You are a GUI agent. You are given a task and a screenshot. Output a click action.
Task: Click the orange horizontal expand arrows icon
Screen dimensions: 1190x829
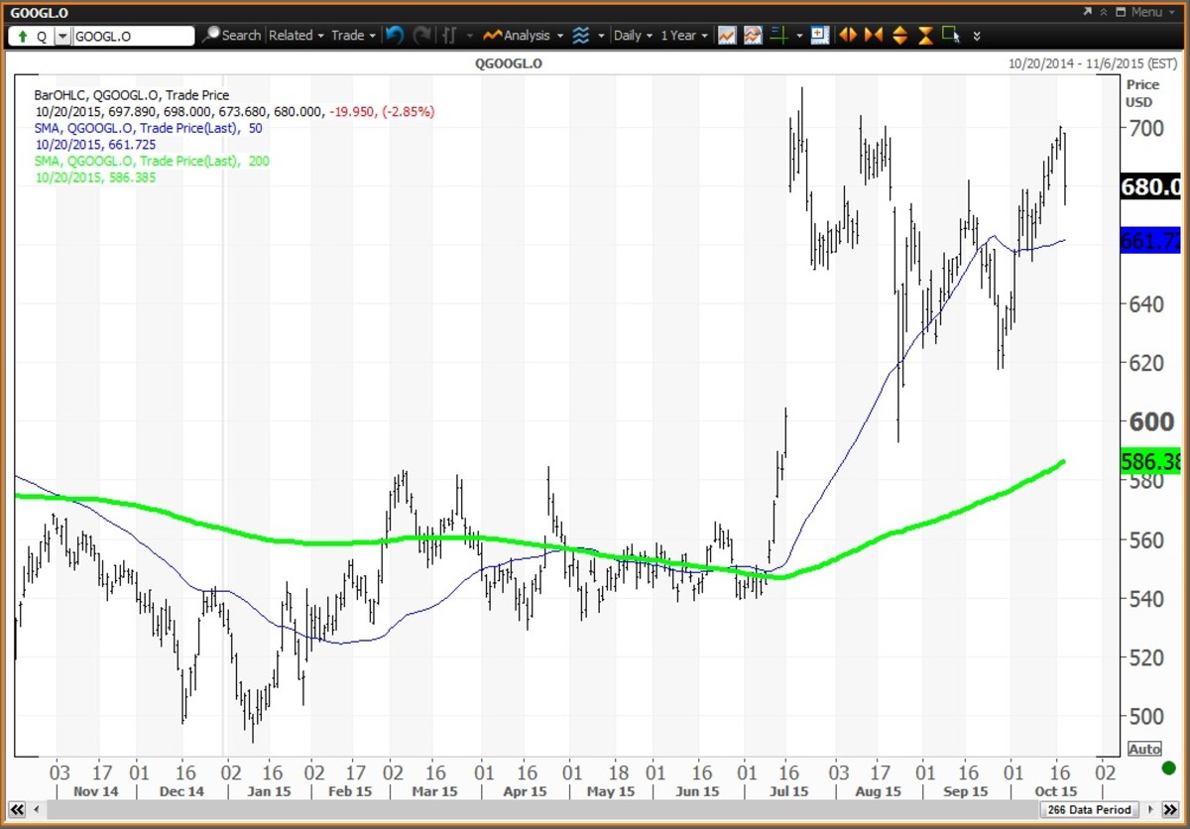[848, 35]
